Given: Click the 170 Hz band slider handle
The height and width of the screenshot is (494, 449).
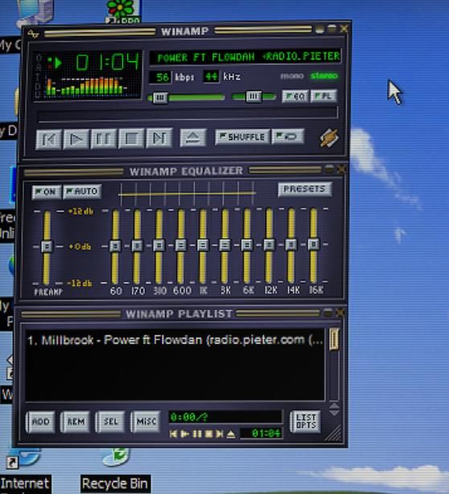Looking at the screenshot, I should (138, 245).
